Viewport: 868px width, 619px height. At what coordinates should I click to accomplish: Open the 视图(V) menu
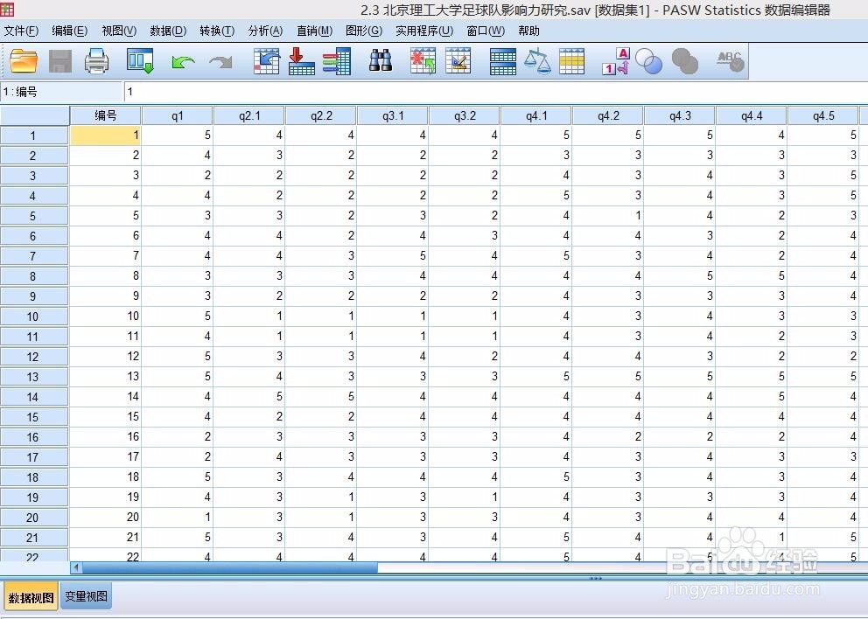coord(119,31)
